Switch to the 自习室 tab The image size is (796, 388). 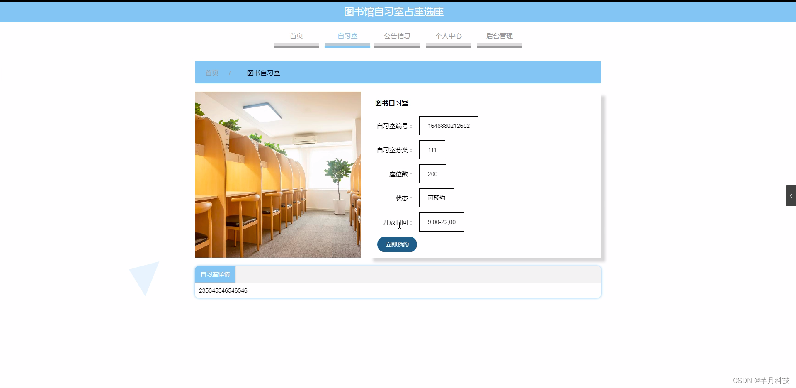pos(347,36)
